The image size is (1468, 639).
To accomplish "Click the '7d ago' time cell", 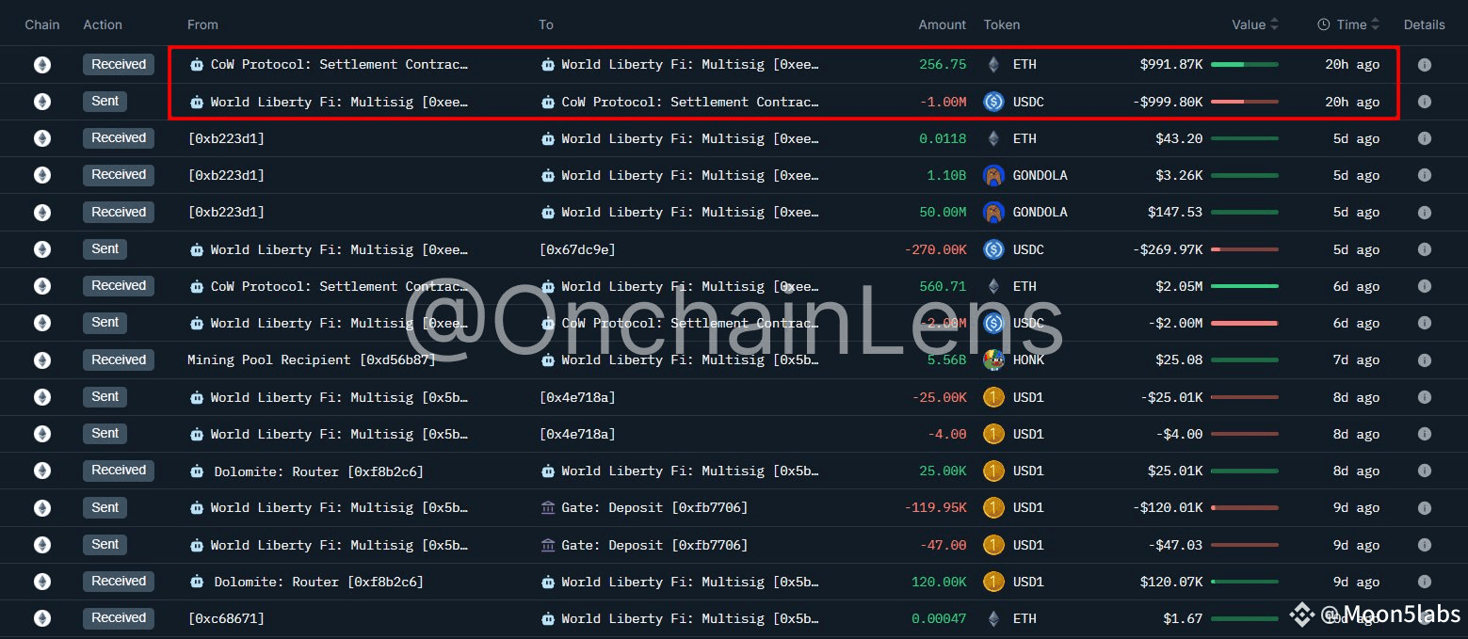I will coord(1356,360).
